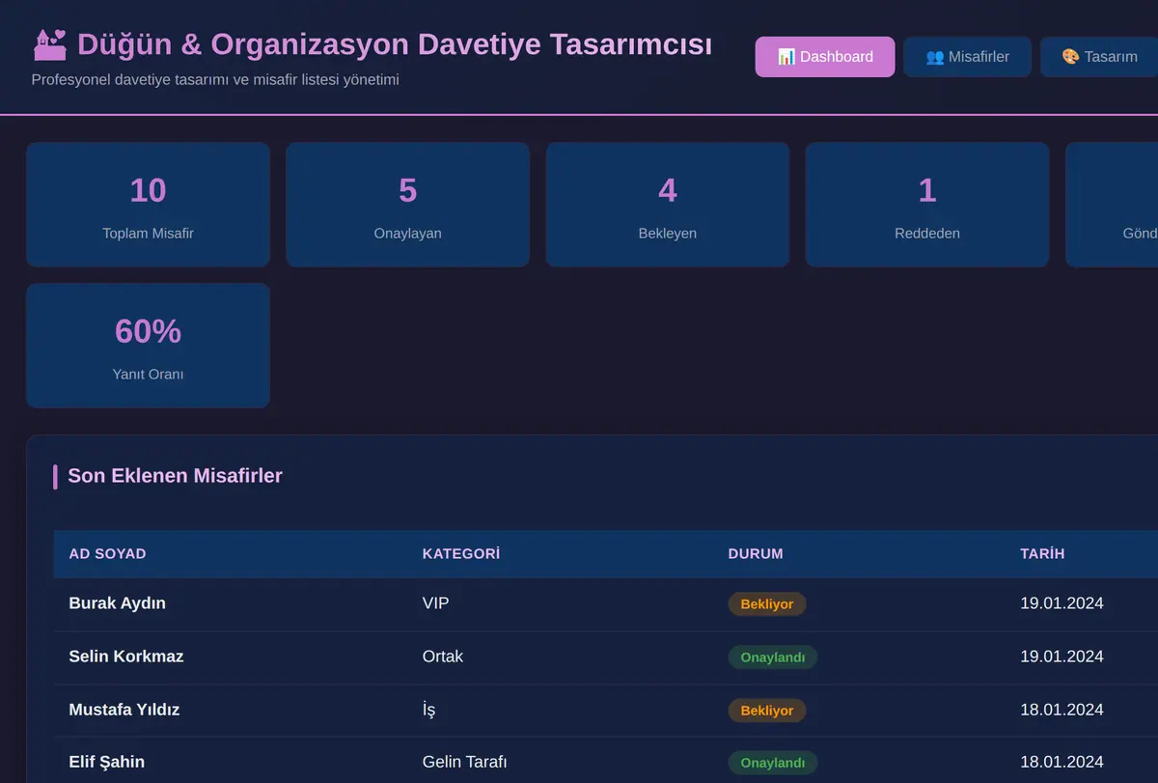Click the AD SOYAD column header
Image resolution: width=1158 pixels, height=783 pixels.
click(x=107, y=554)
